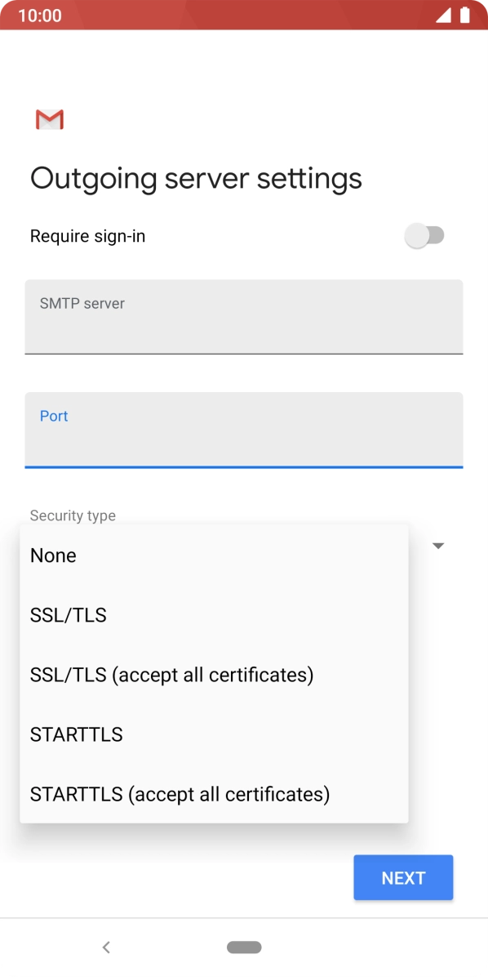Select STARTTLS (accept all certificates)
The height and width of the screenshot is (977, 488).
[x=180, y=793]
